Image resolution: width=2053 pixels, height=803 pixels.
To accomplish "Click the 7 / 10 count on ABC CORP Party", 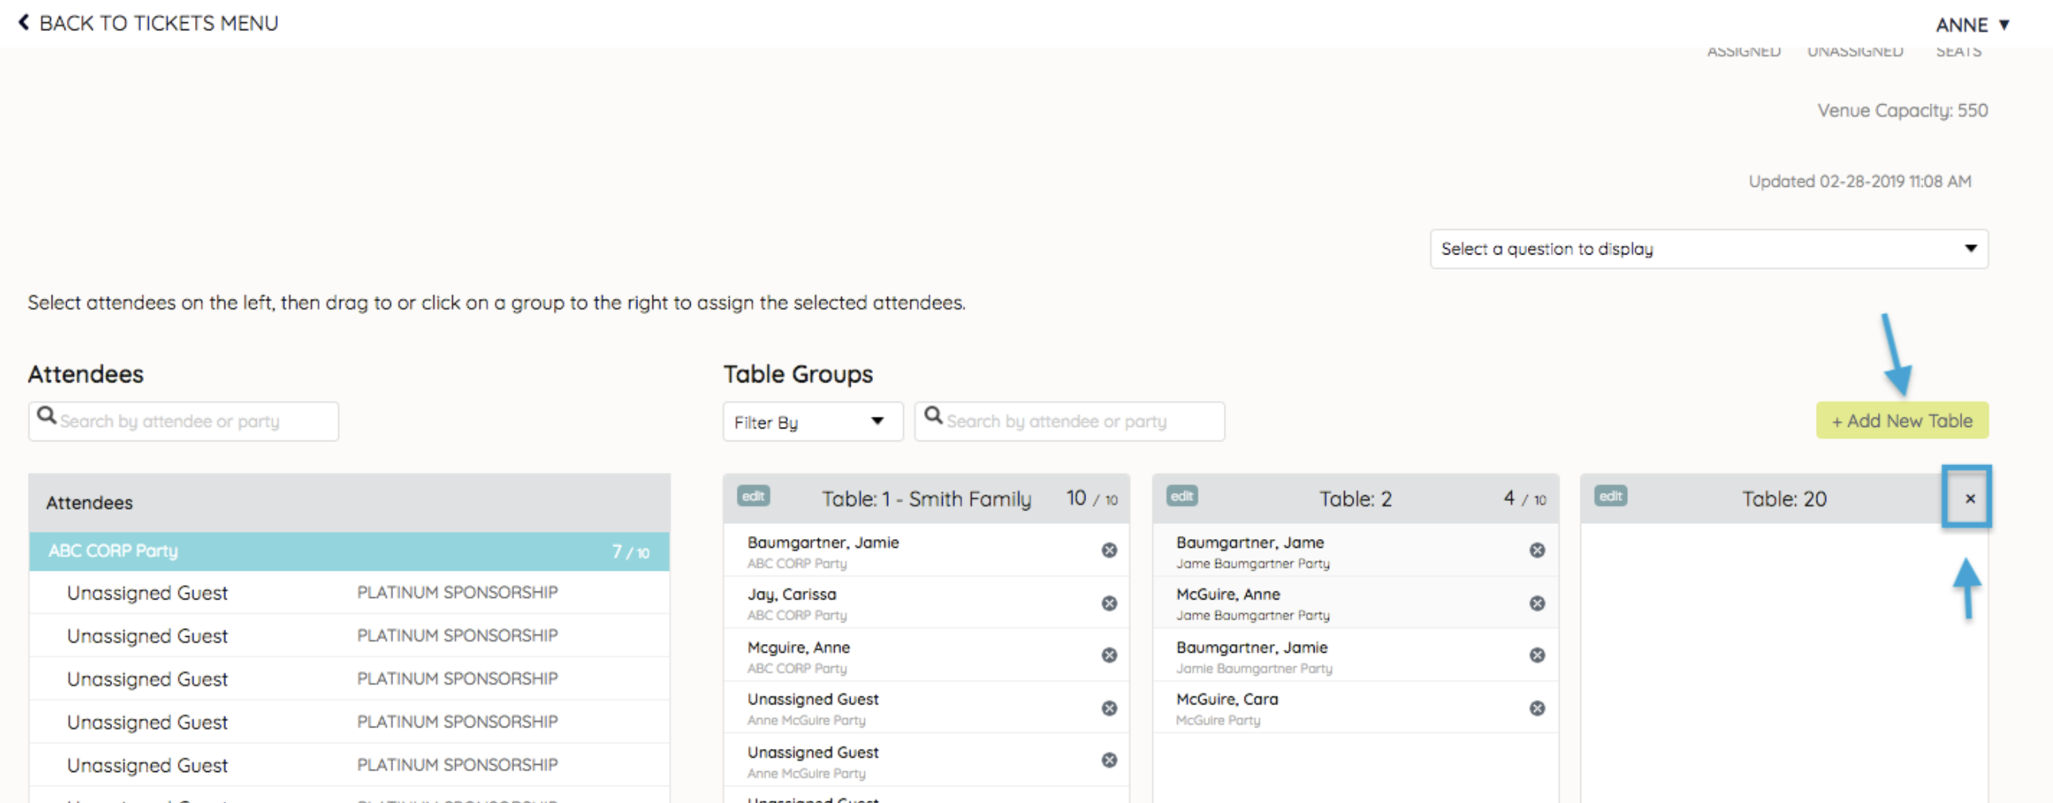I will coord(630,551).
